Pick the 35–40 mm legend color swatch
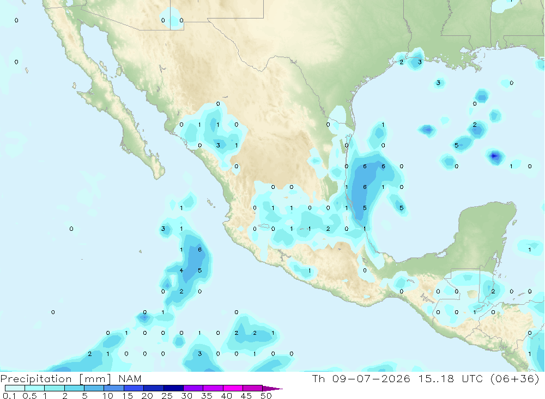 [213, 388]
